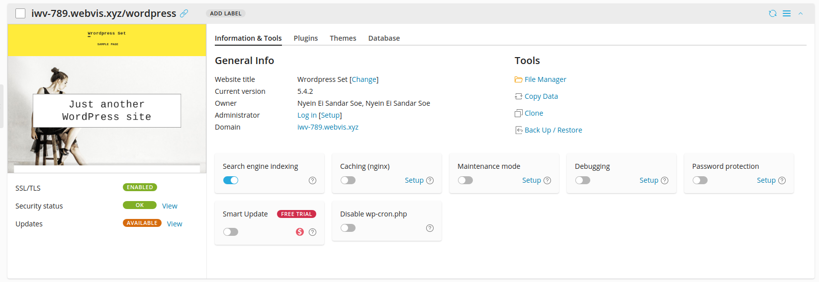This screenshot has width=819, height=282.
Task: Switch to the Plugins tab
Action: [x=305, y=38]
